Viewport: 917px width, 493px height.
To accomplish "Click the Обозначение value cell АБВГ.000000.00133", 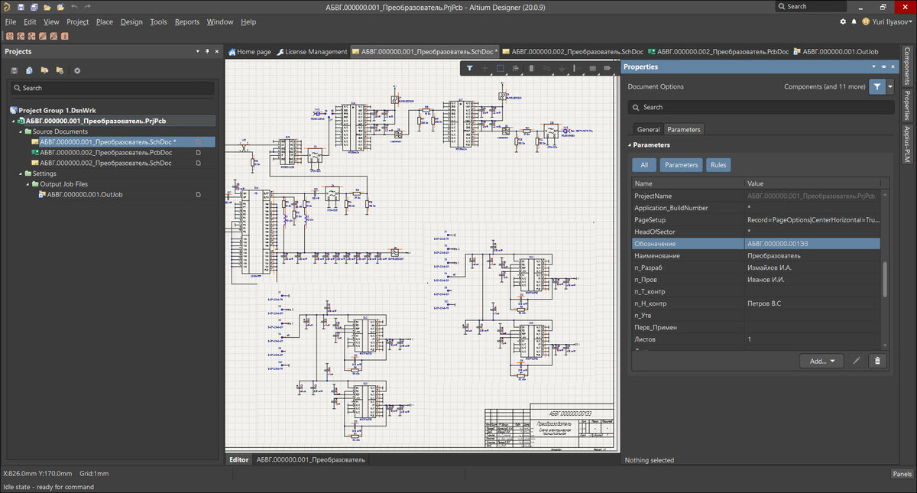I will 812,244.
